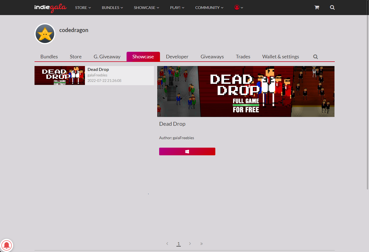Expand the COMMUNITY dropdown menu
369x252 pixels.
pos(209,8)
